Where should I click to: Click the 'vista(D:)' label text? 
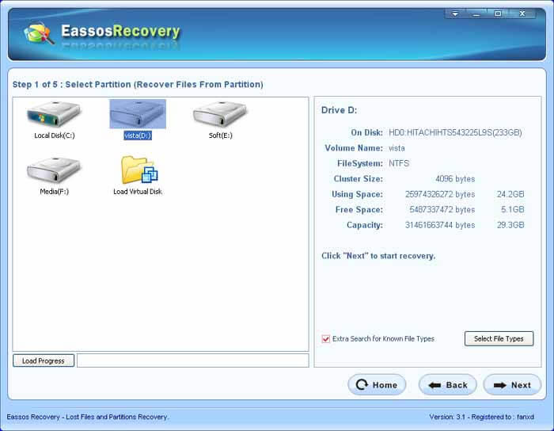click(x=138, y=135)
